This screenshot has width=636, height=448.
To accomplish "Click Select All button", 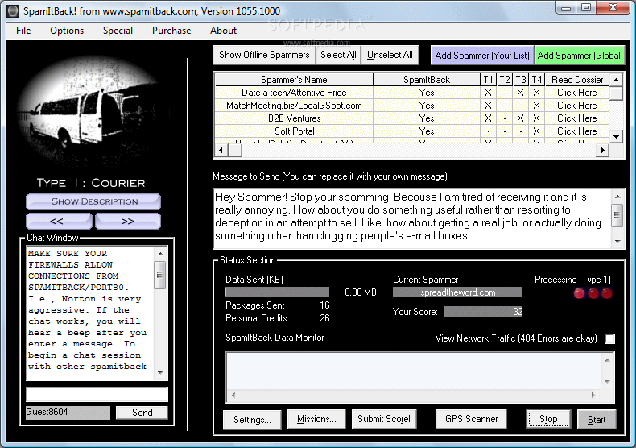I will 338,55.
